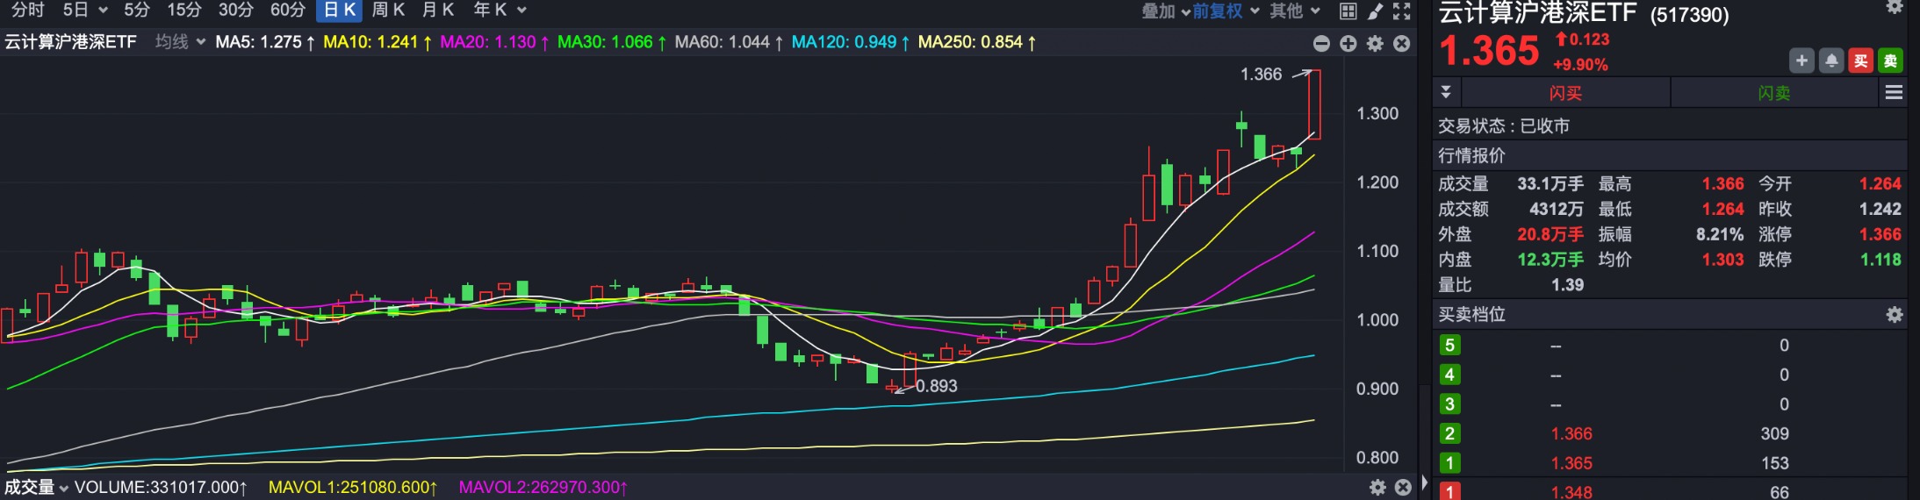
Task: Click the ask 1 price 1.365
Action: click(x=1571, y=463)
